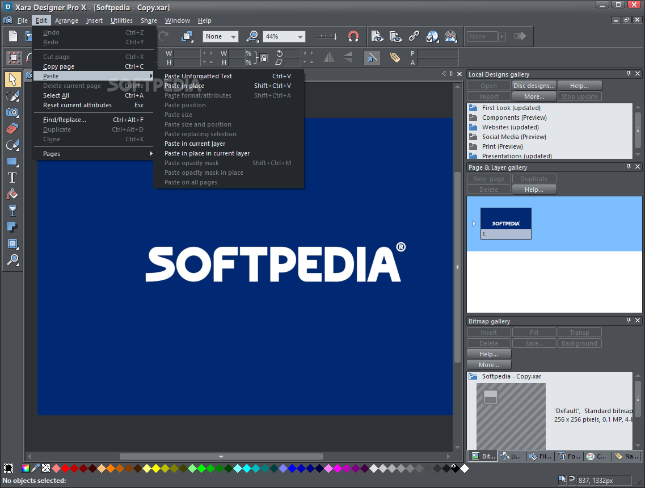Screen dimensions: 645x488
Task: Select the Zoom magnifier tool
Action: pyautogui.click(x=12, y=260)
